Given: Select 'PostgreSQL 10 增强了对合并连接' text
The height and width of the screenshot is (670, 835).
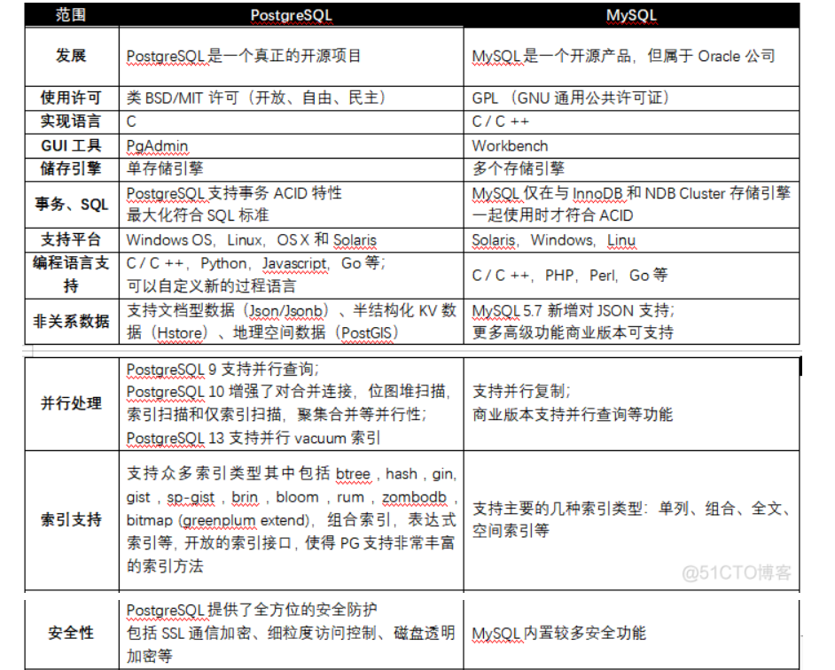Looking at the screenshot, I should (239, 392).
